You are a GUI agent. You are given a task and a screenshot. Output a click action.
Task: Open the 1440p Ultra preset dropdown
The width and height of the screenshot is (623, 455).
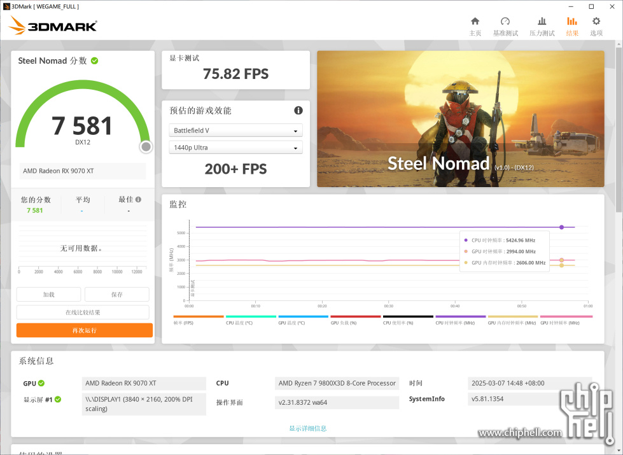pyautogui.click(x=235, y=148)
